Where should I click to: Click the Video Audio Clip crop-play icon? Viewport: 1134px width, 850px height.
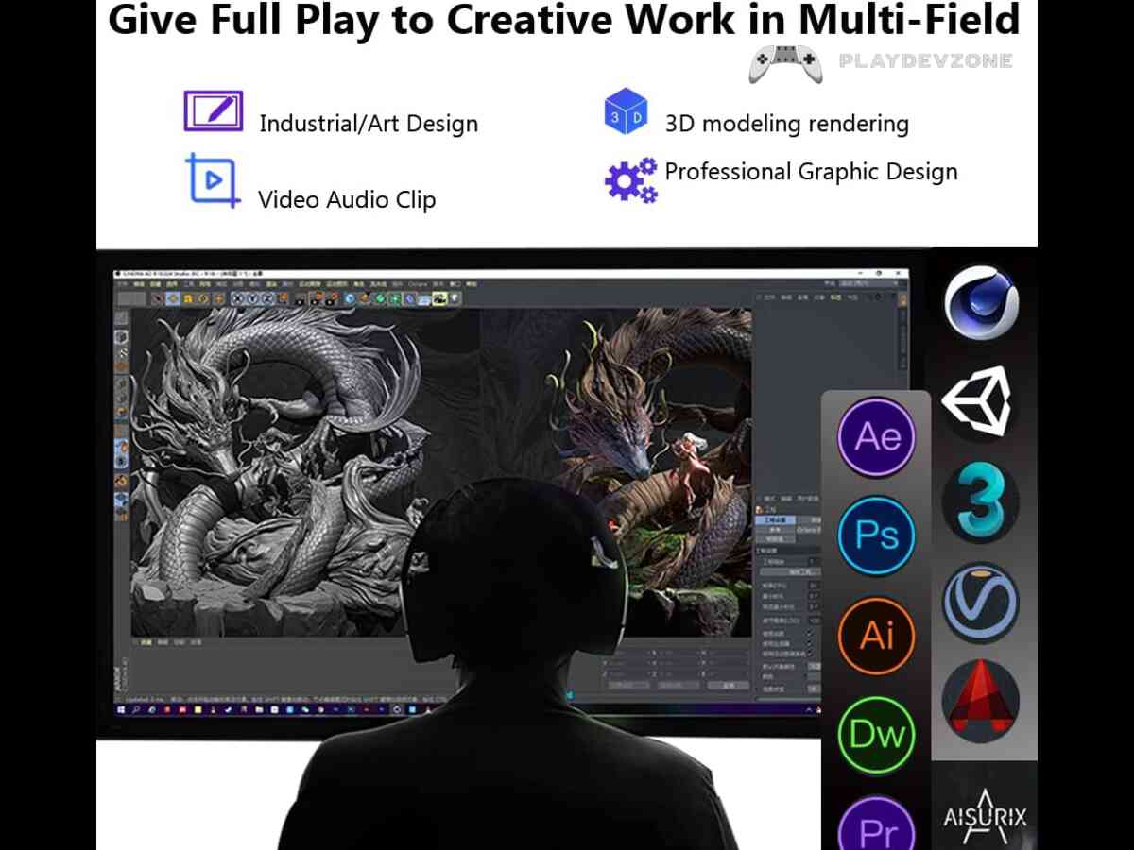point(213,179)
